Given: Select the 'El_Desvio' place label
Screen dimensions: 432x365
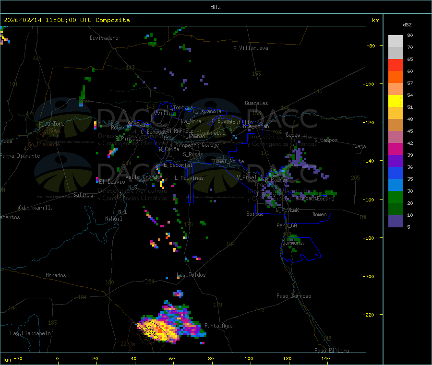Looking at the screenshot, I should tap(112, 182).
